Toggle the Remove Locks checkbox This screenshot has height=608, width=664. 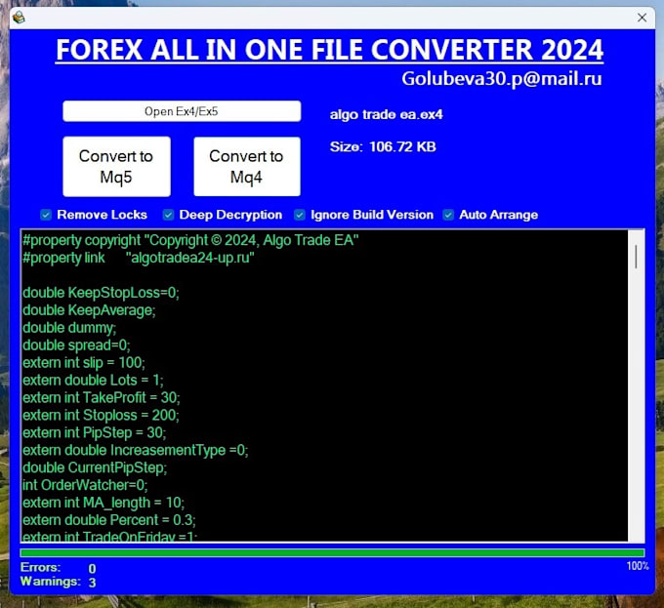click(x=46, y=215)
